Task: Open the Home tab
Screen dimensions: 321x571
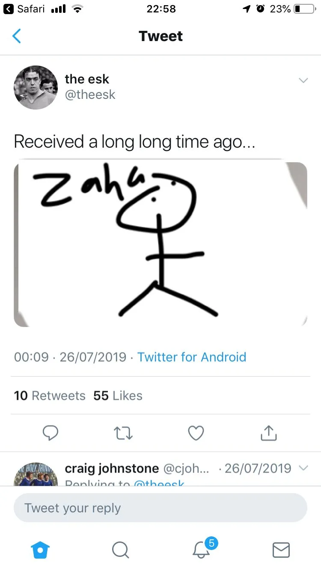Action: tap(41, 550)
